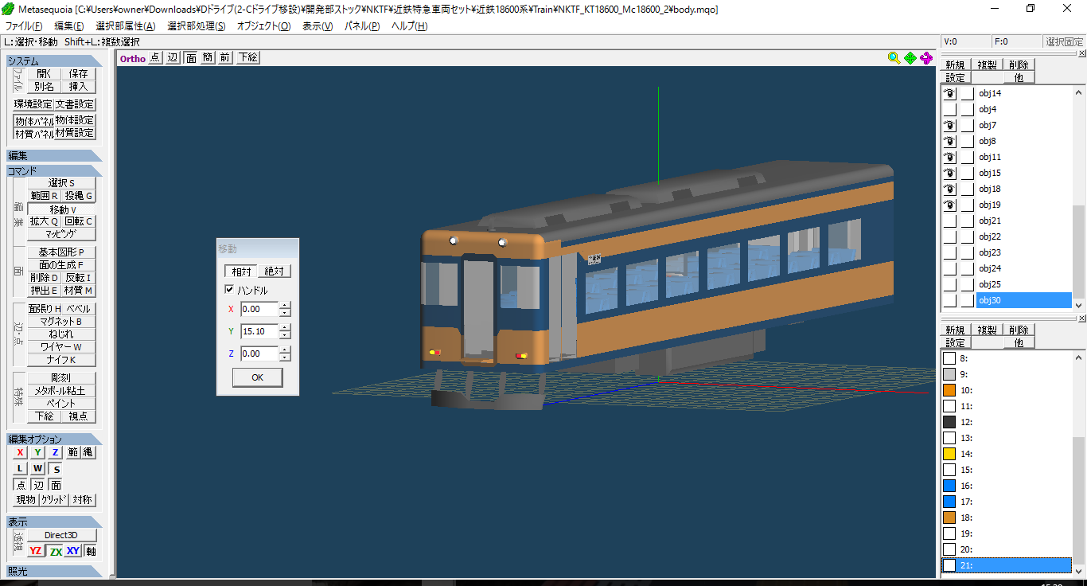1087x586 pixels.
Task: Toggle the Z axis edit option
Action: tap(55, 452)
